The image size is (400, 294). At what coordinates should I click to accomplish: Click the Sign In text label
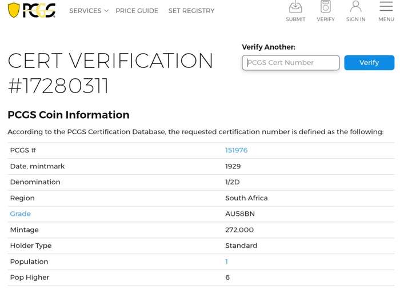pos(355,19)
